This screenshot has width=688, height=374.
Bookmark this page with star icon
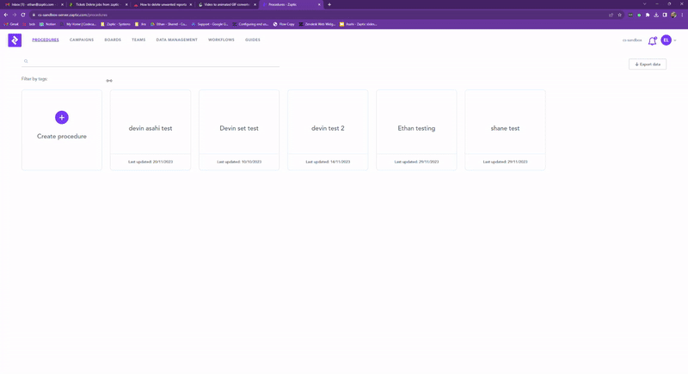619,15
